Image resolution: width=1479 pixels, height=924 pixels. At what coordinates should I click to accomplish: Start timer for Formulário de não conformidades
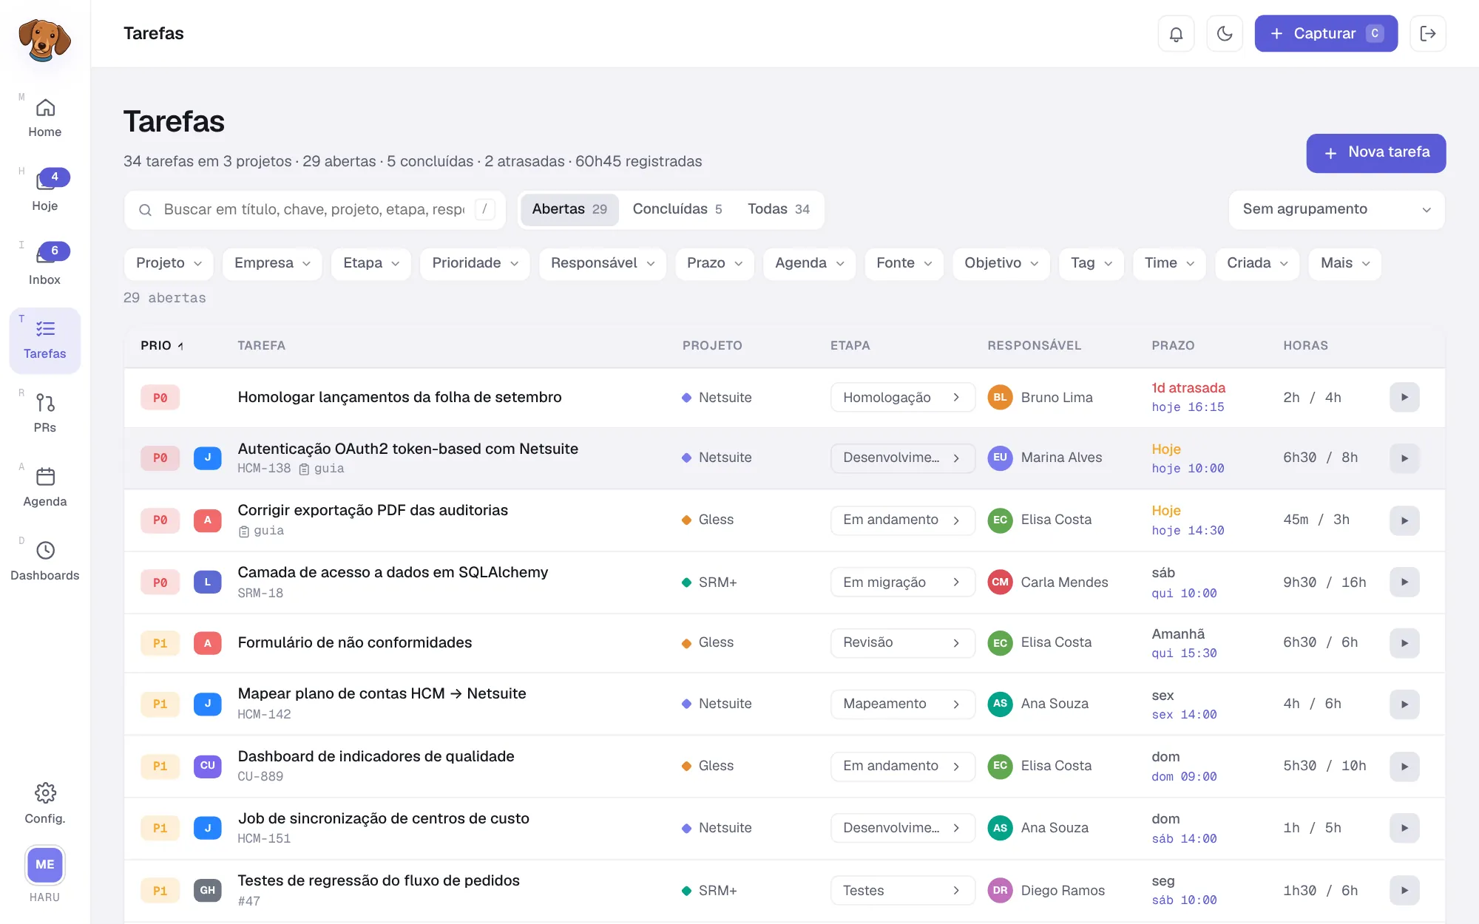tap(1404, 643)
